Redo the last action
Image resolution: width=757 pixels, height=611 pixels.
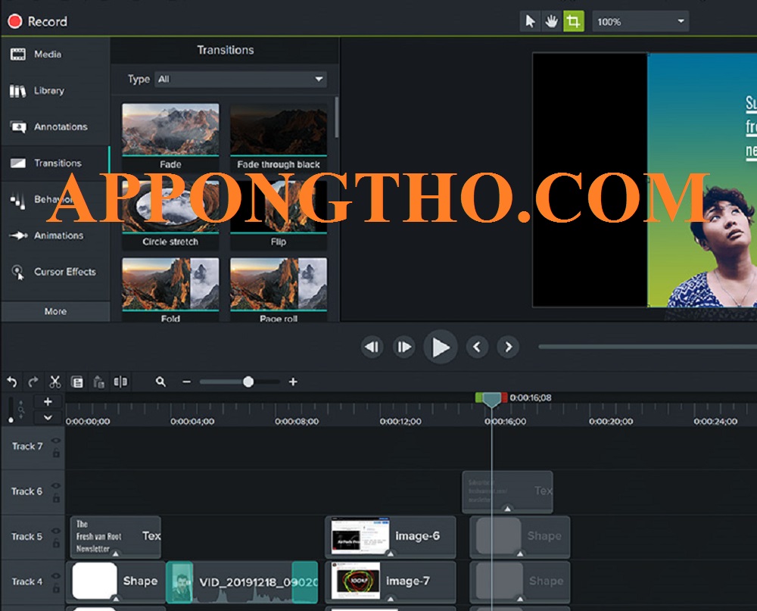33,382
